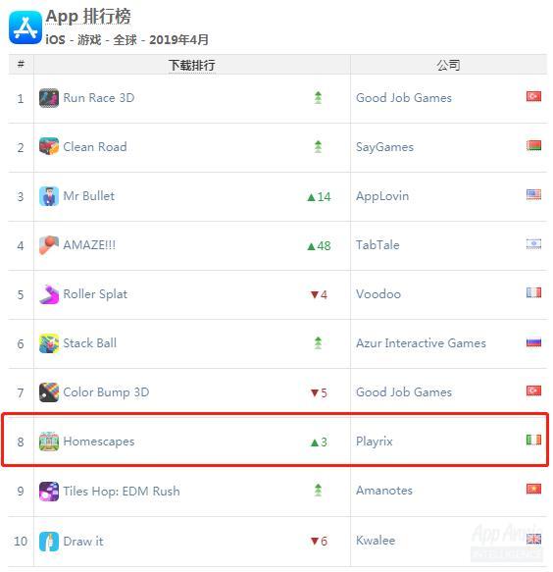Click the new-entry arrow beside Run Race 3D

point(319,98)
